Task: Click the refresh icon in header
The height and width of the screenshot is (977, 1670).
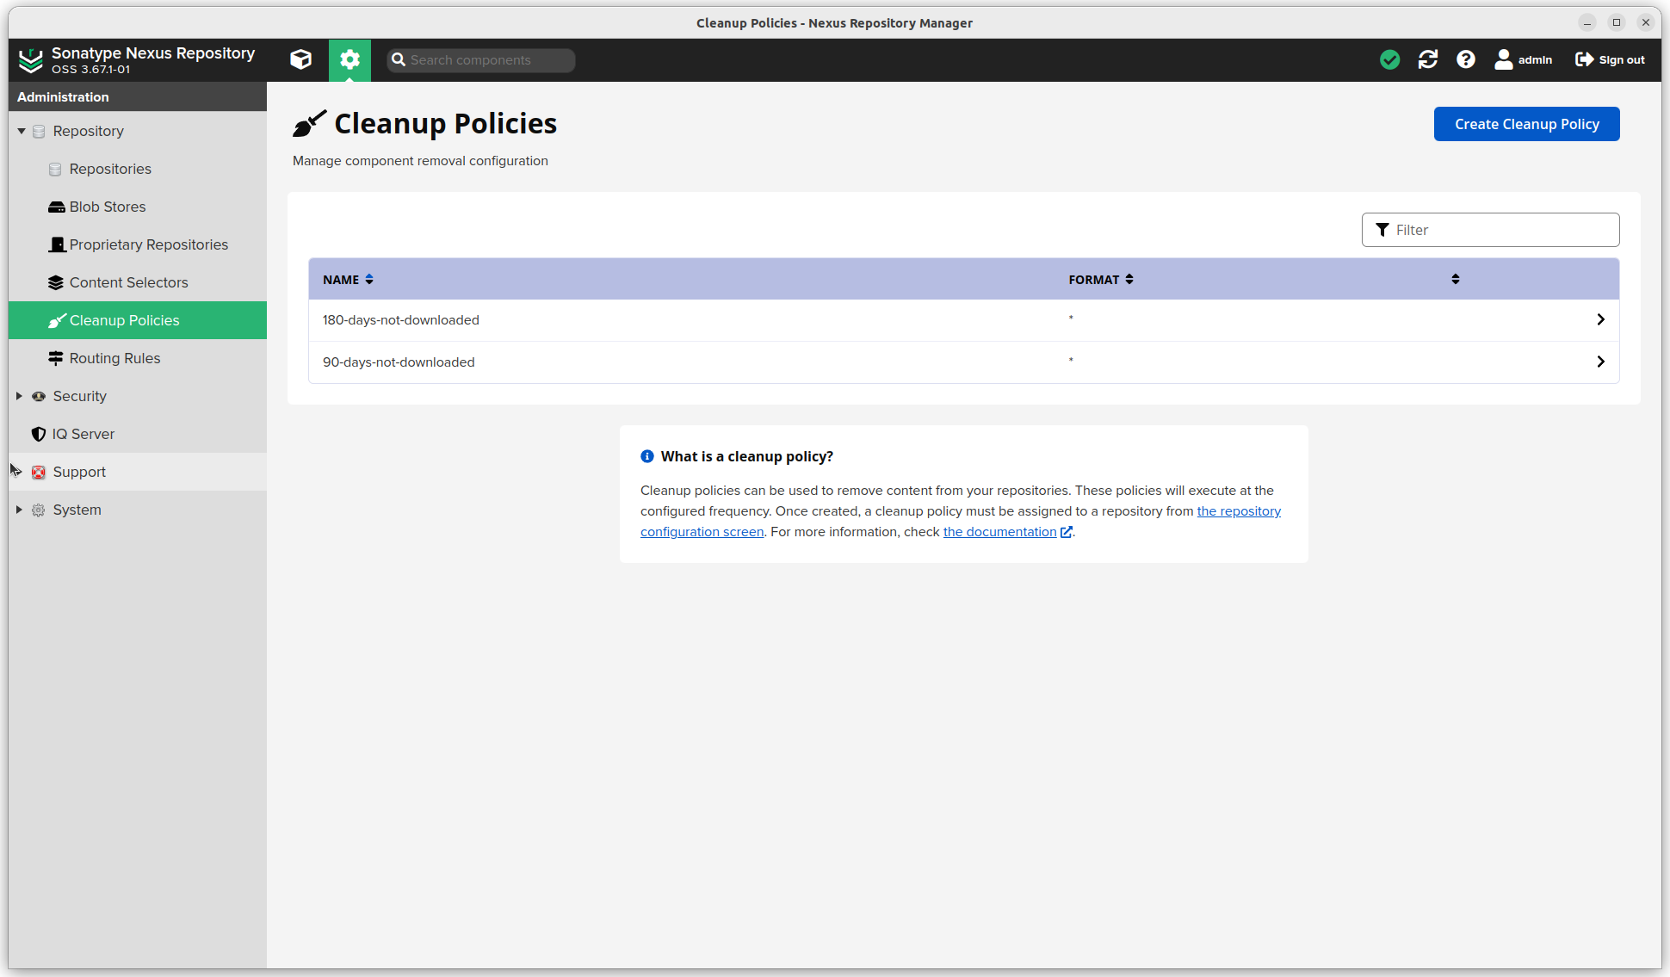Action: pos(1428,59)
